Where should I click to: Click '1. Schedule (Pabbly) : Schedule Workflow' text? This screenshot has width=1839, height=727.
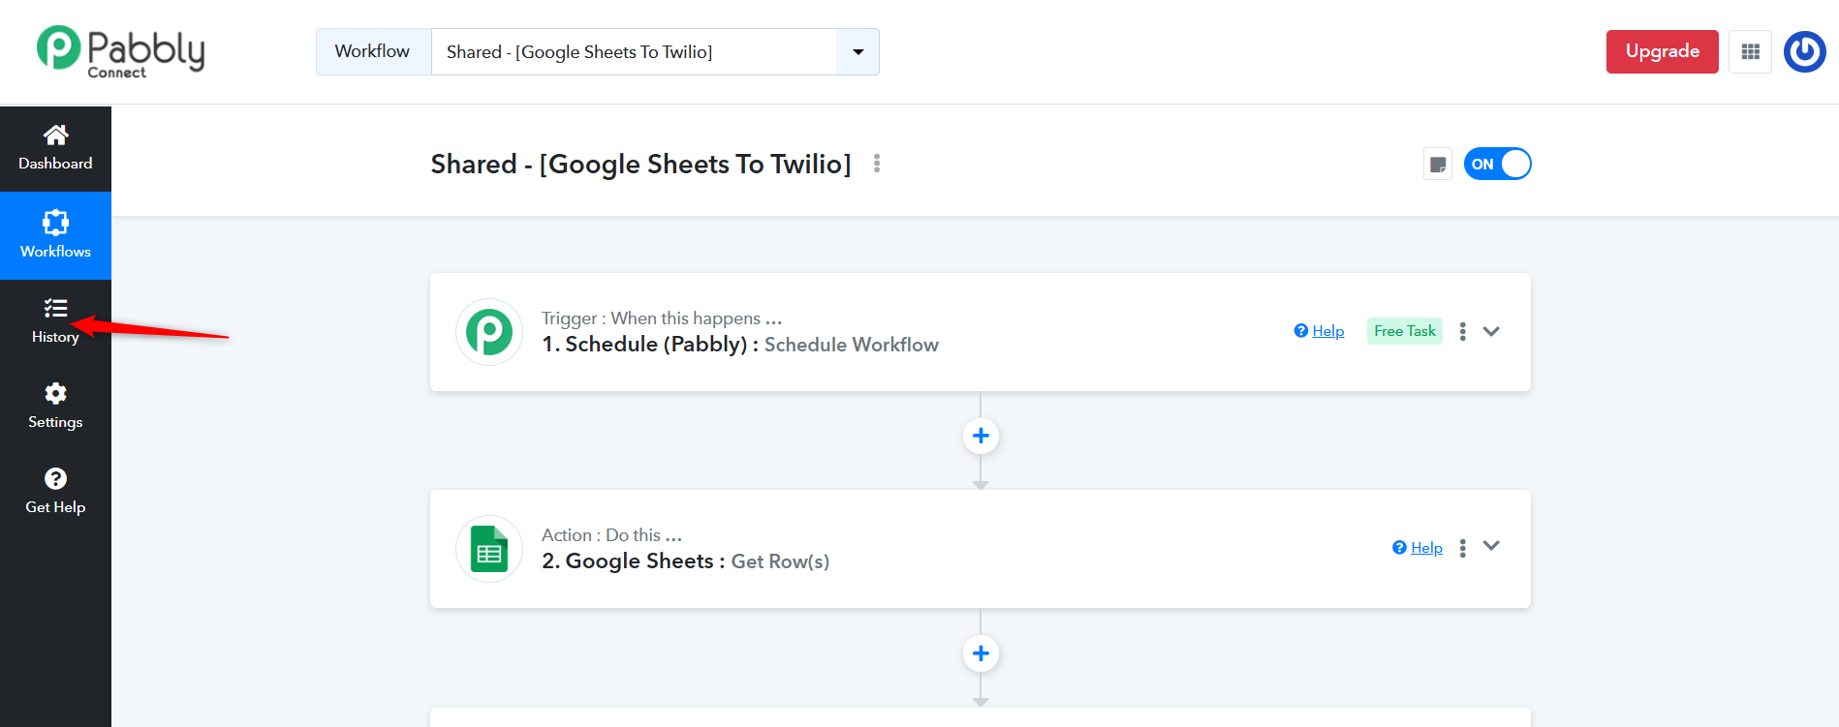pos(740,345)
